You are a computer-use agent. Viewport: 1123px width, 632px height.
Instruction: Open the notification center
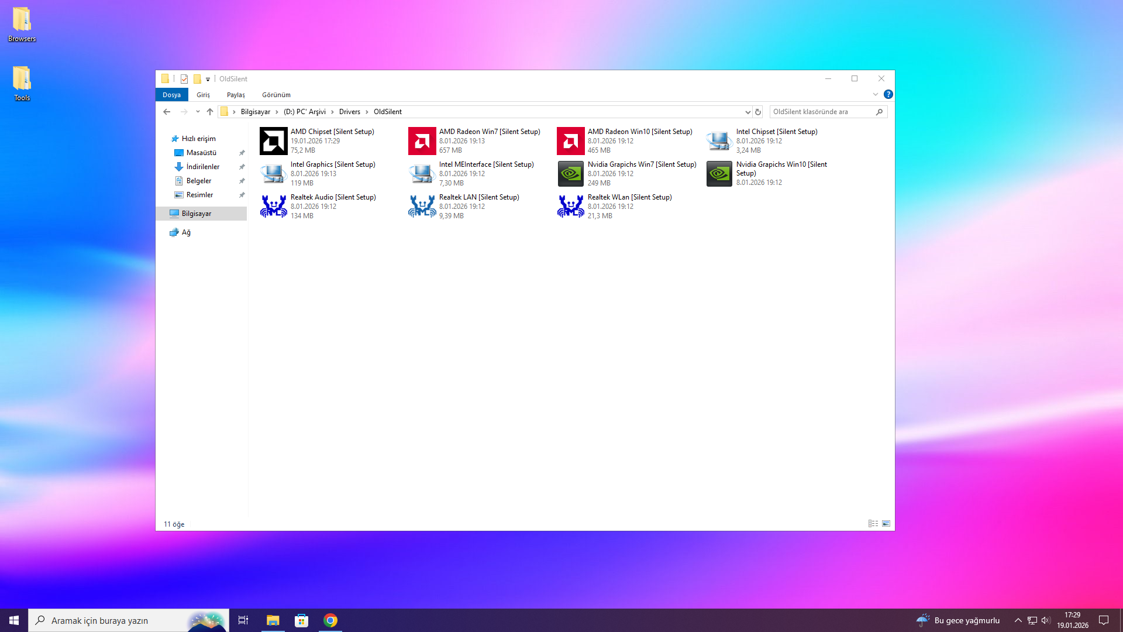click(1104, 620)
